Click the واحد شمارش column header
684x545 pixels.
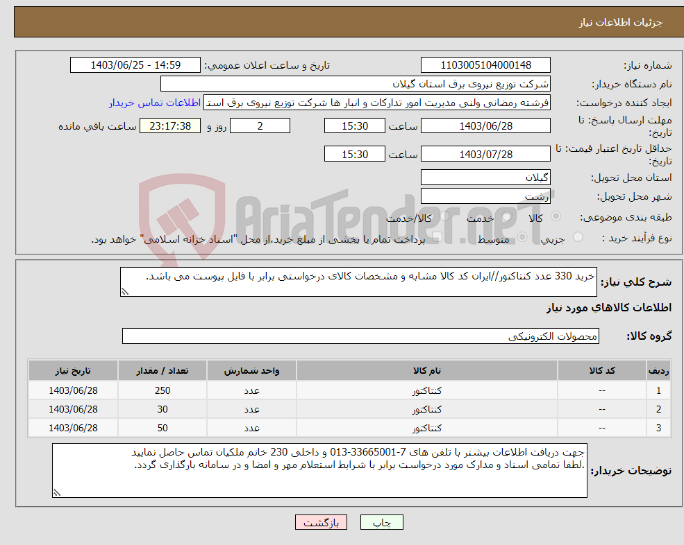point(251,371)
